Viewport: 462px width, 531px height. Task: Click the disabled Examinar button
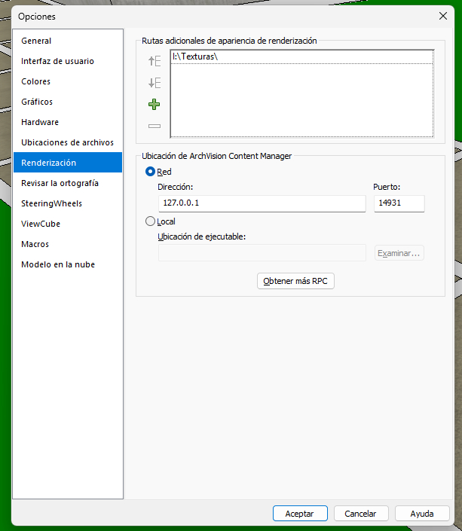[399, 253]
